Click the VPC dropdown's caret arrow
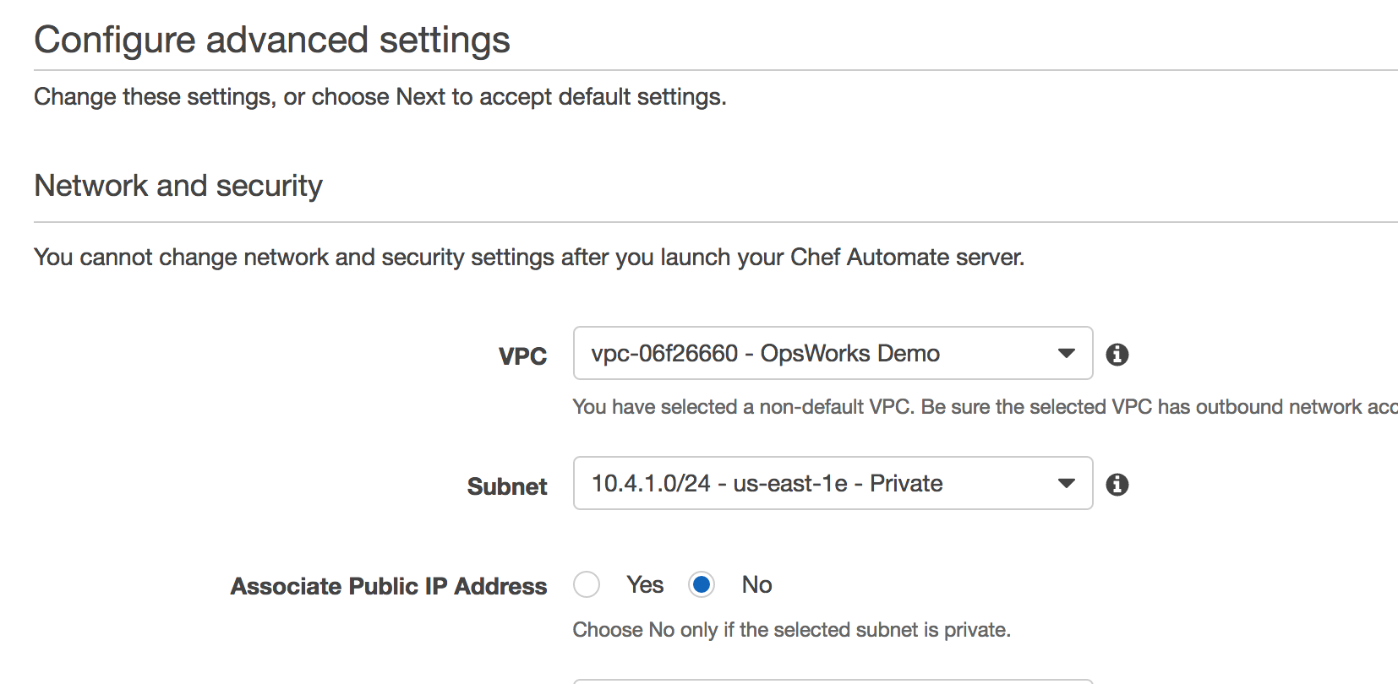The width and height of the screenshot is (1398, 684). pyautogui.click(x=1066, y=353)
